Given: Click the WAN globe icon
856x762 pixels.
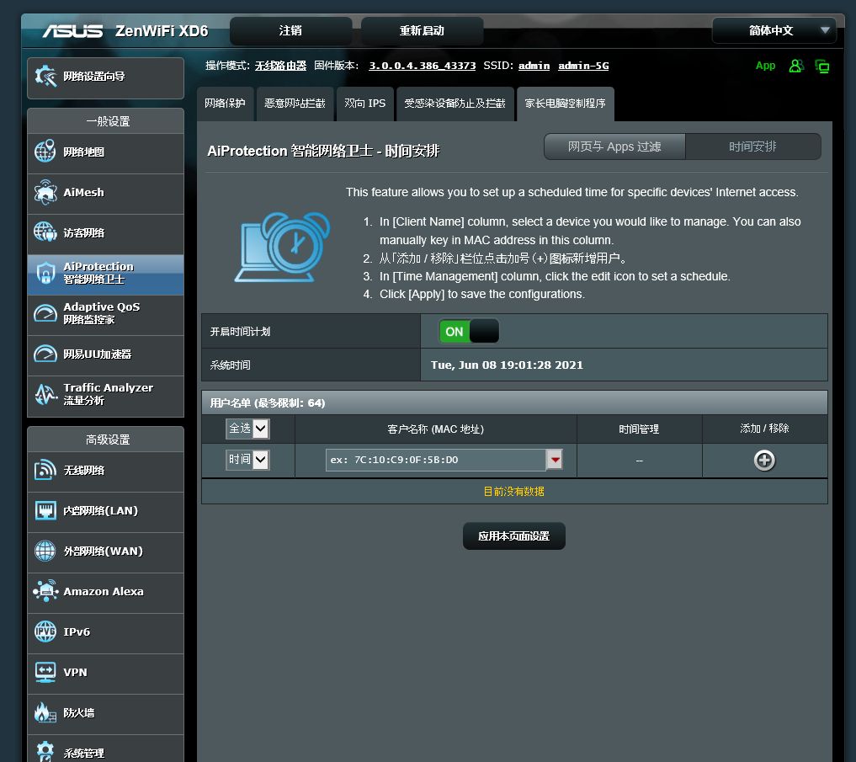Looking at the screenshot, I should click(45, 552).
